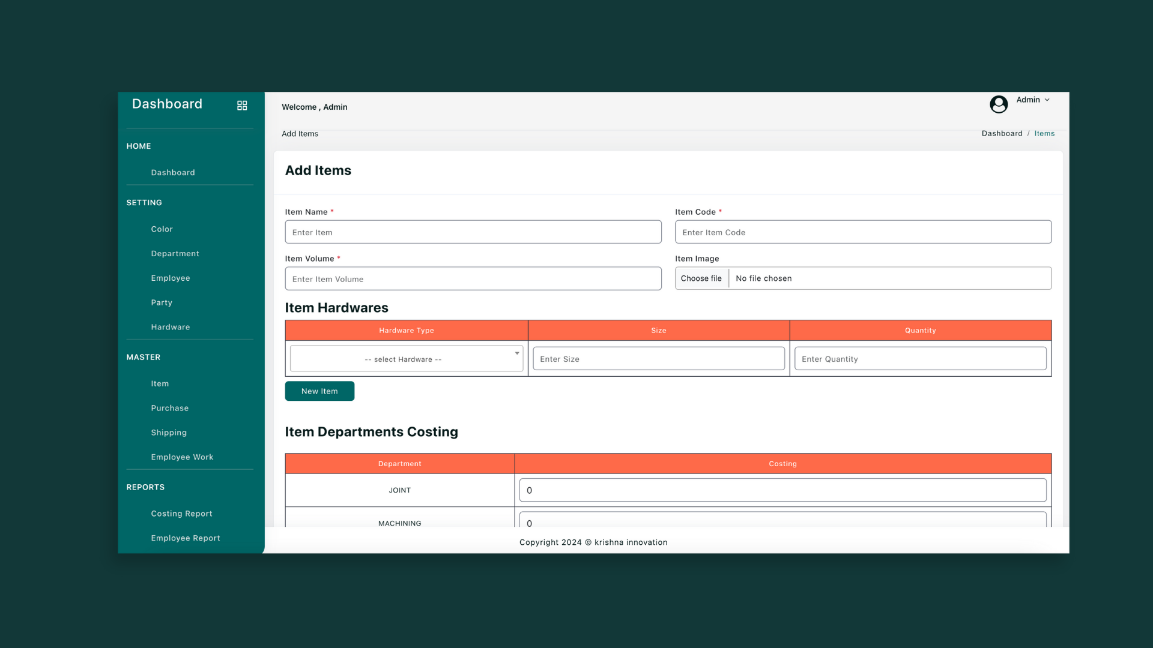This screenshot has height=648, width=1153.
Task: Go to Department in the sidebar
Action: point(175,254)
